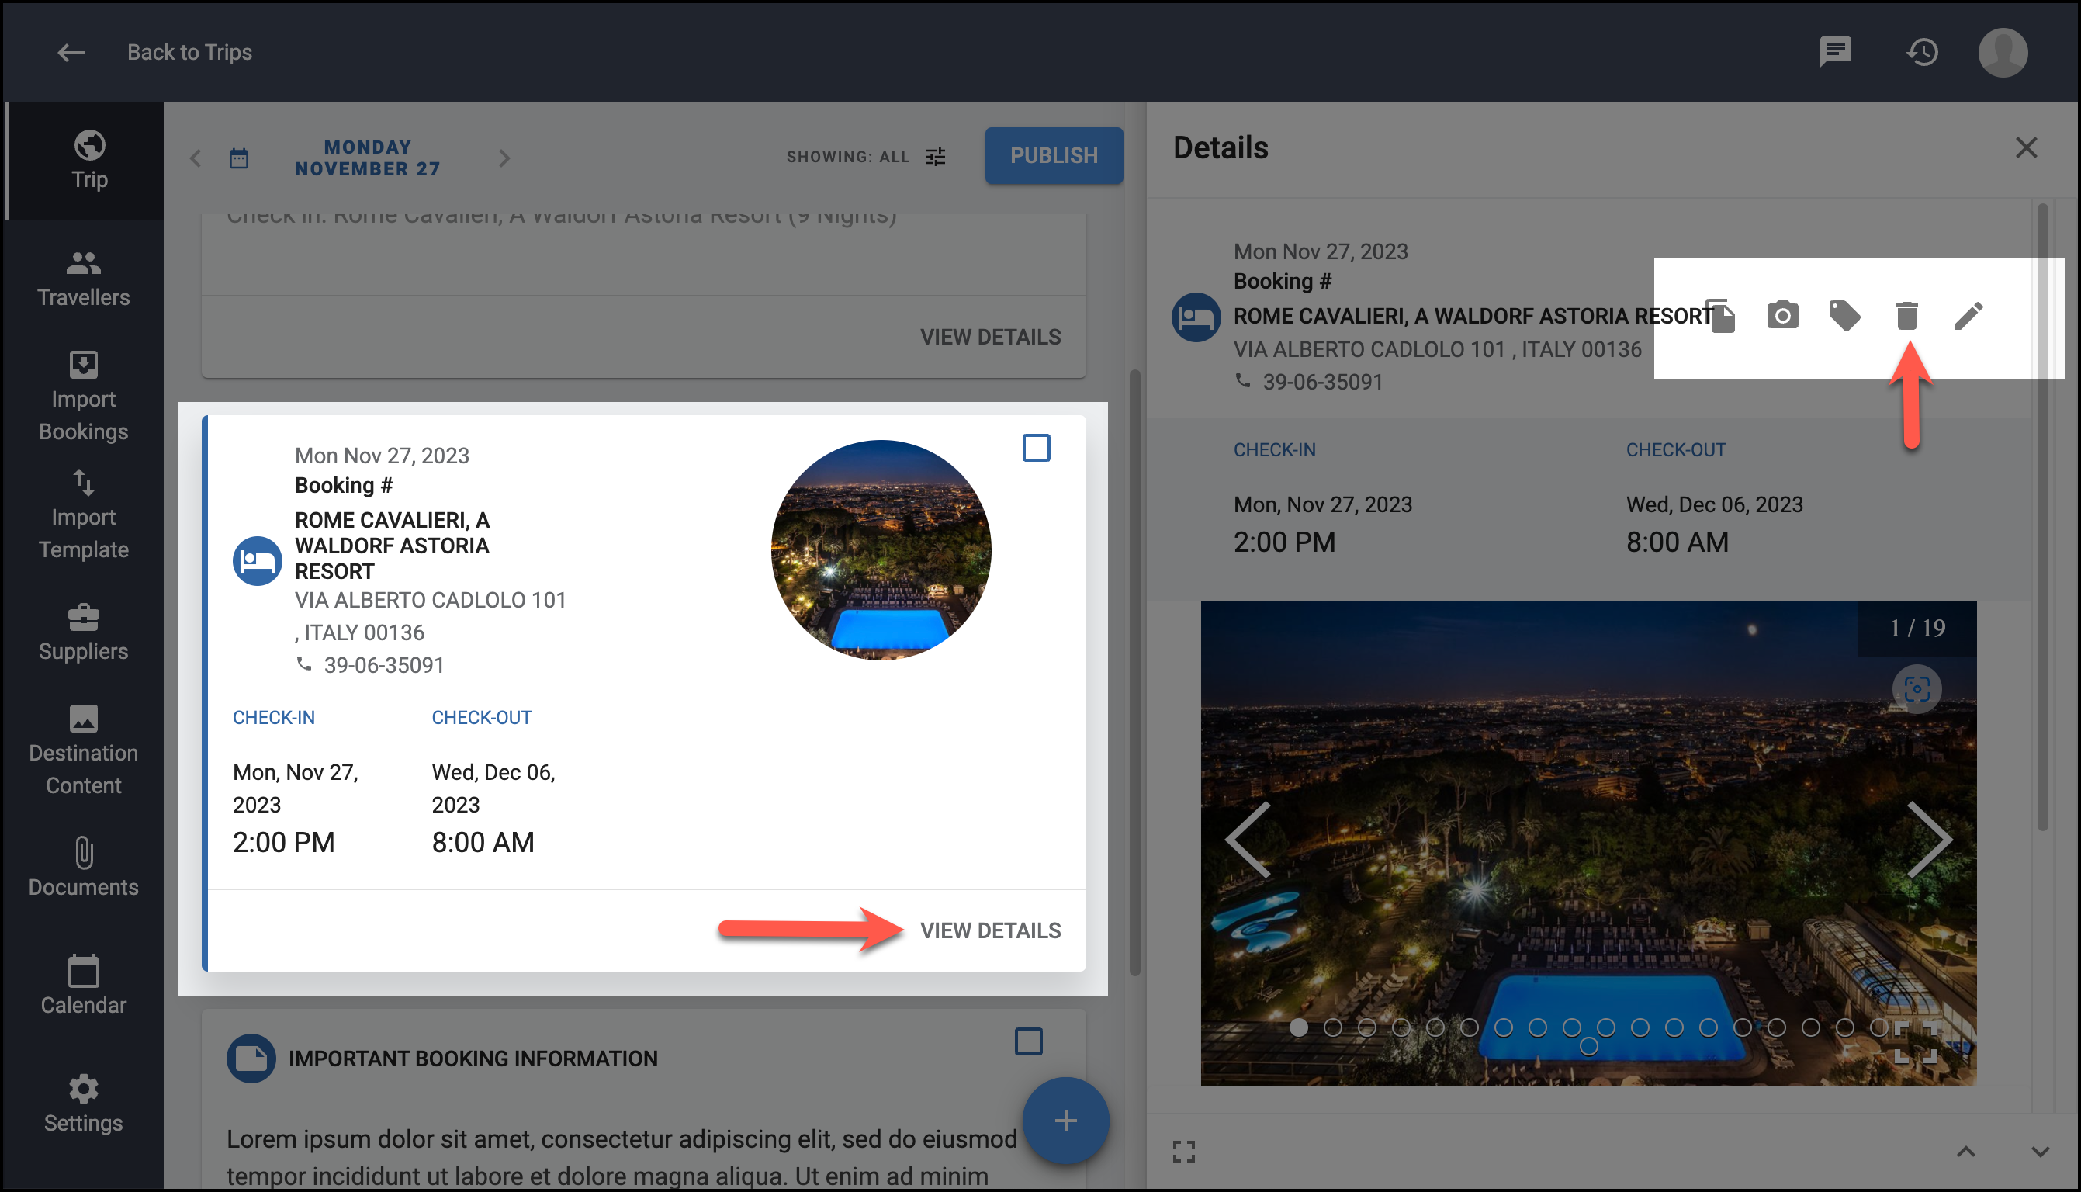Open the Calendar sidebar section
The height and width of the screenshot is (1192, 2081).
click(x=84, y=986)
